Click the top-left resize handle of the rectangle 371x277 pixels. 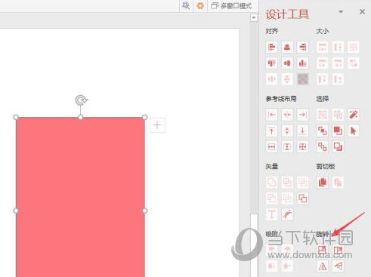click(16, 117)
